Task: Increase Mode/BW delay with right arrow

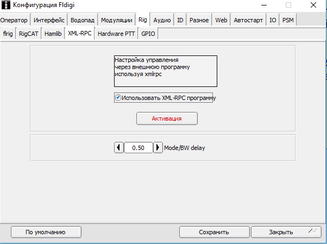Action: (158, 147)
